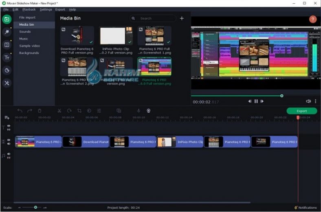The width and height of the screenshot is (321, 212).
Task: Open the Settings menu
Action: point(46,9)
